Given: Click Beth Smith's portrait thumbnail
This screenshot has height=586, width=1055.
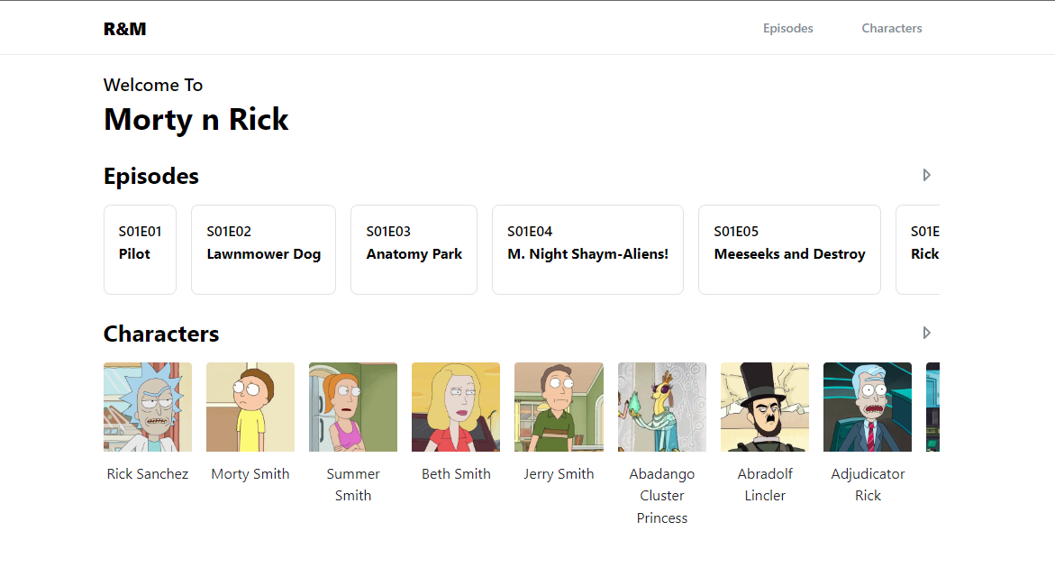Looking at the screenshot, I should 456,407.
